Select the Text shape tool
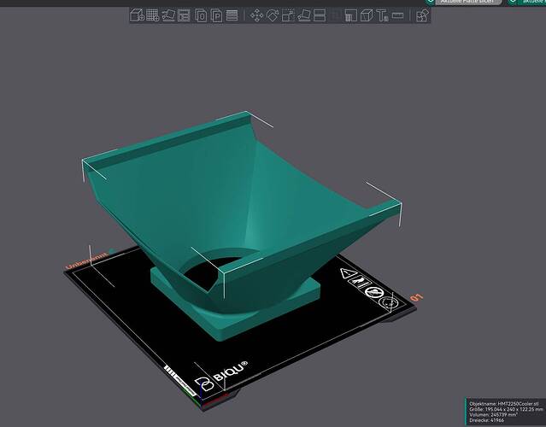The height and width of the screenshot is (427, 546). (x=382, y=15)
